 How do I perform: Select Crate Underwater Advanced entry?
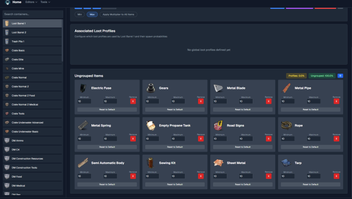coord(32,122)
